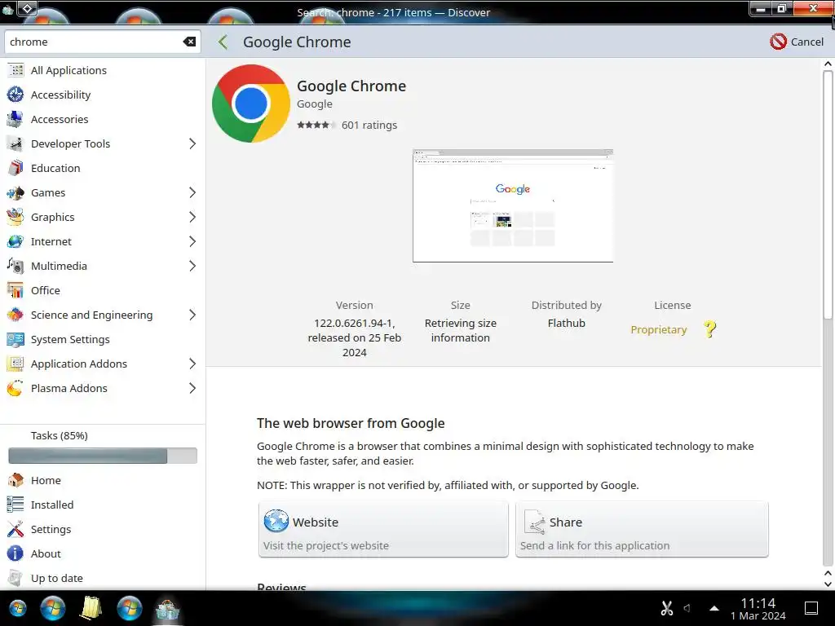
Task: Click the vertical scrollbar handle
Action: pyautogui.click(x=828, y=194)
